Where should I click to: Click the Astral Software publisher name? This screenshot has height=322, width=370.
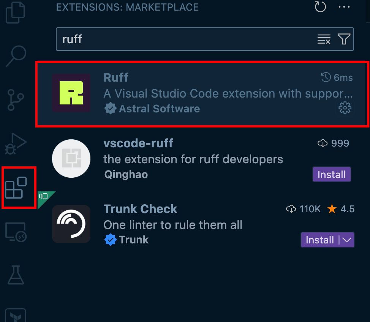(x=160, y=109)
